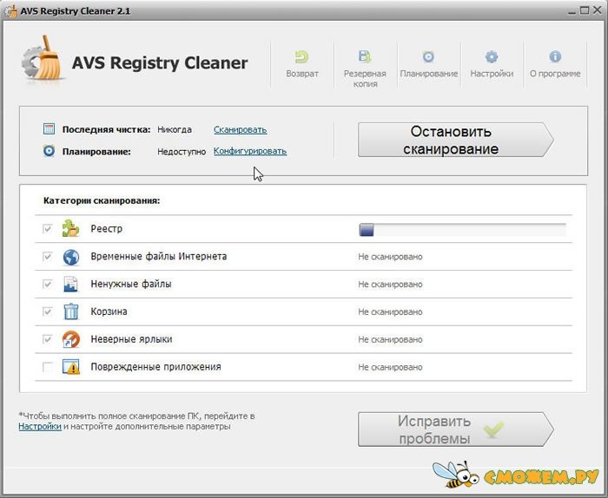
Task: Toggle the Корзина checkbox
Action: [x=48, y=311]
